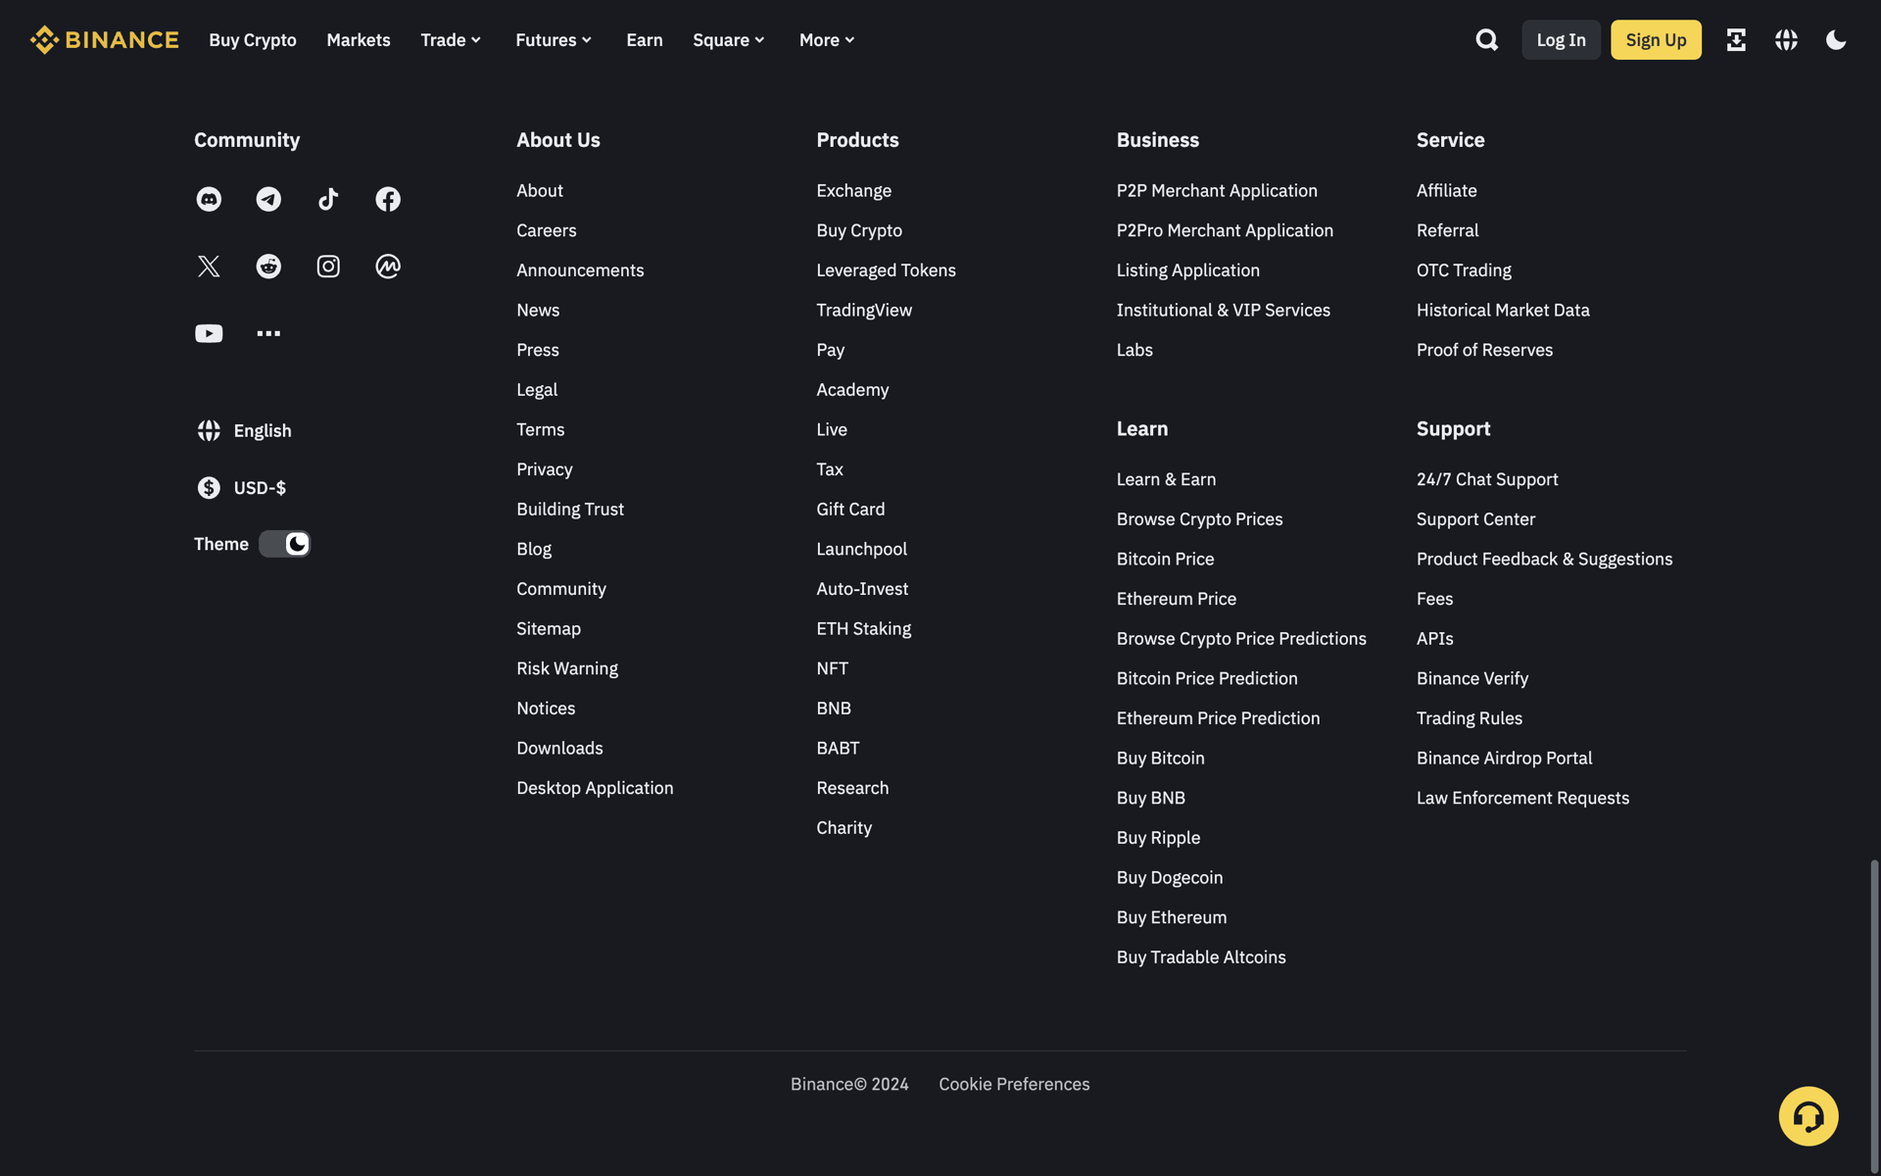1881x1176 pixels.
Task: Open the download app QR icon in header
Action: click(1736, 40)
